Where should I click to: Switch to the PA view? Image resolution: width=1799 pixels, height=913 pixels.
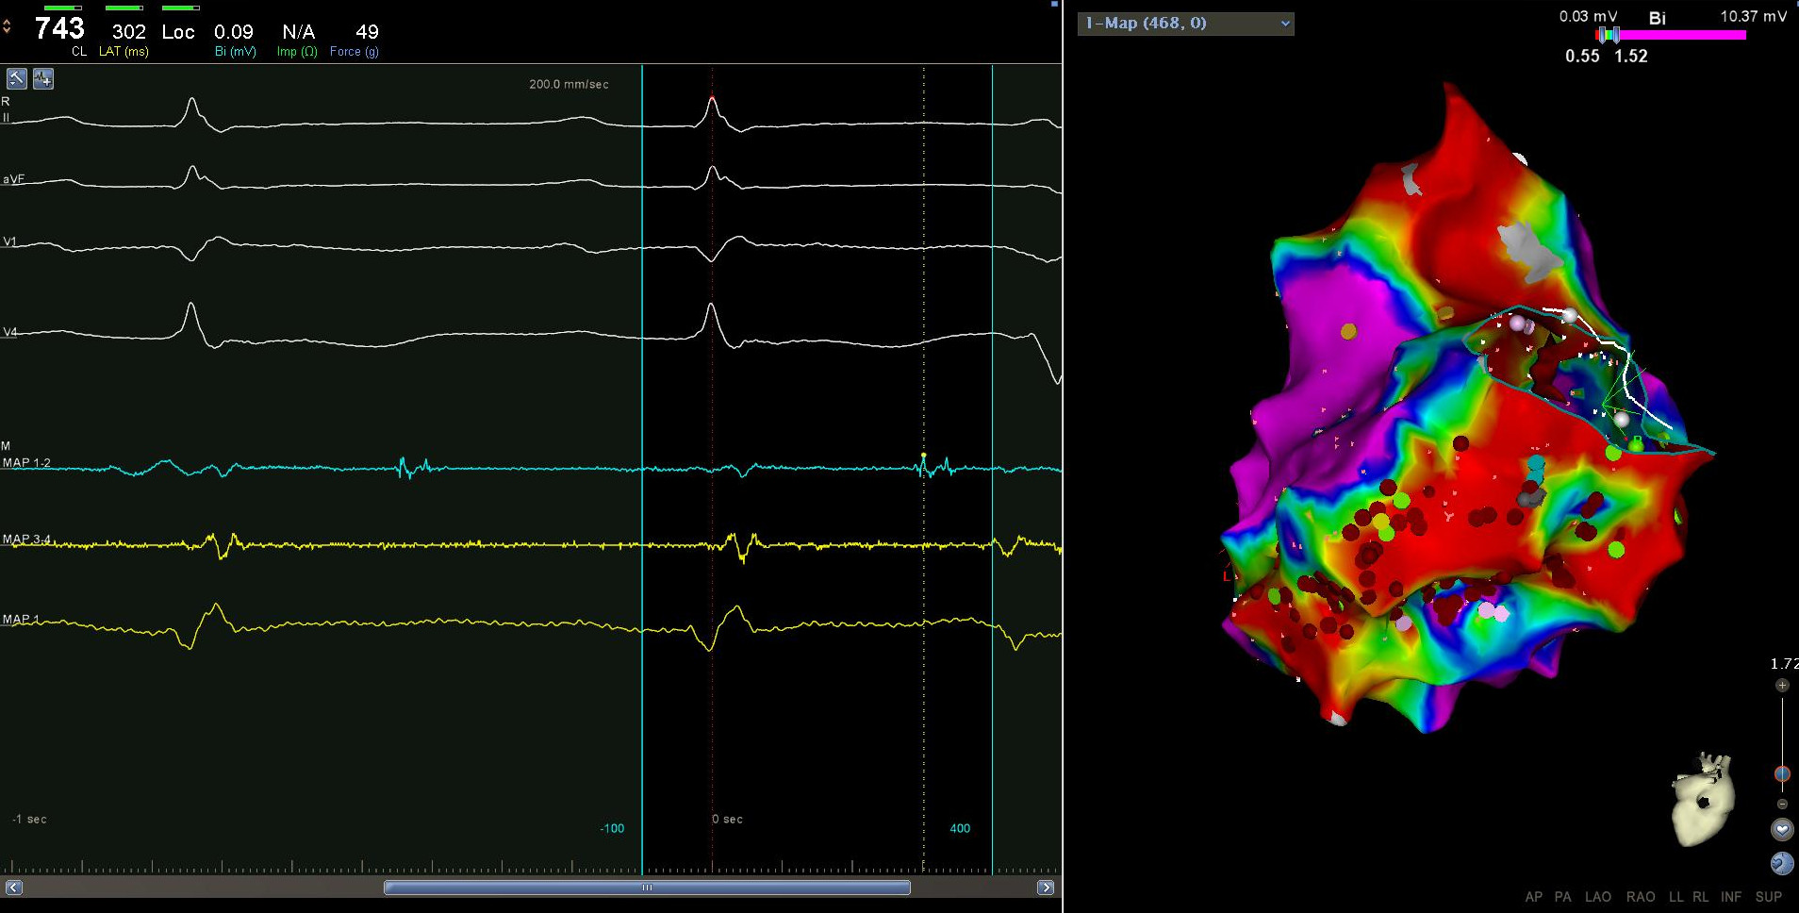coord(1562,897)
